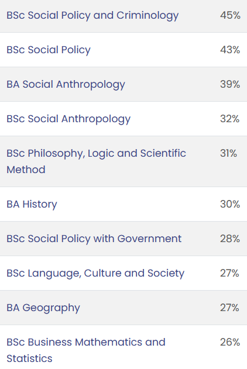Click the 32% percentage value
Viewport: 247px width, 369px height.
(230, 119)
